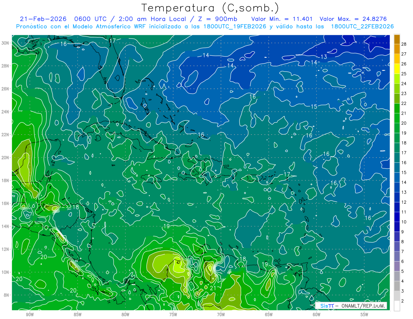Viewport: 413px width, 319px height.
Task: Click the '75W' longitude axis label
Action: (x=173, y=315)
